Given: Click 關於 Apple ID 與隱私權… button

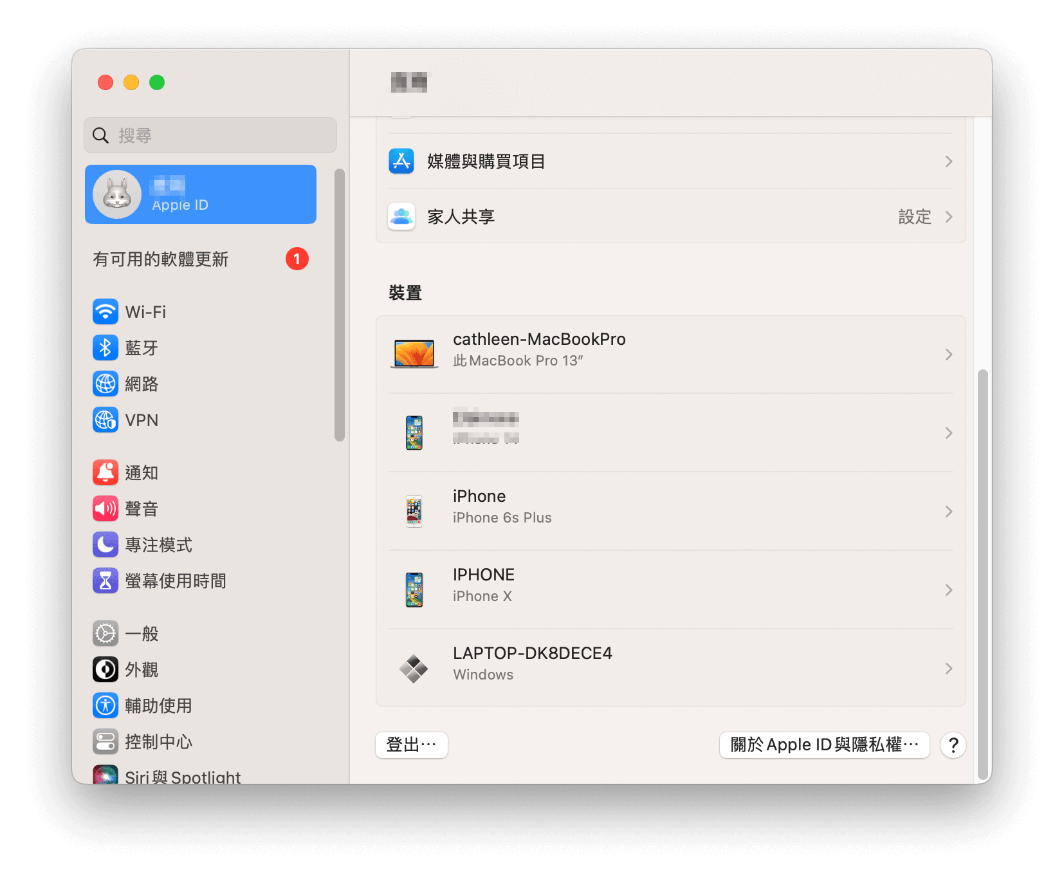Looking at the screenshot, I should click(825, 745).
